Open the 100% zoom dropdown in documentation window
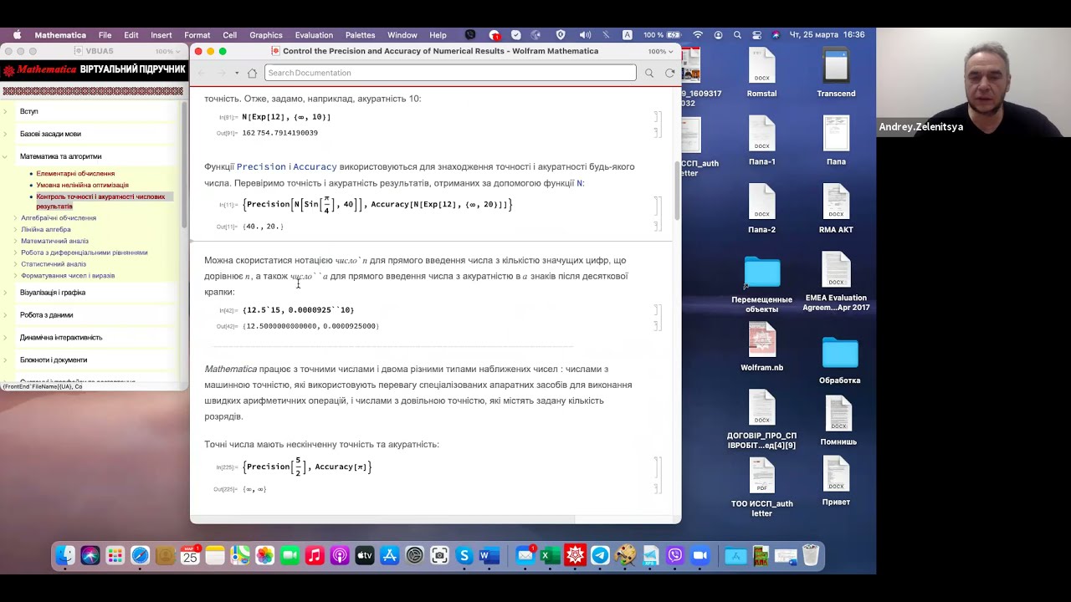 (660, 51)
